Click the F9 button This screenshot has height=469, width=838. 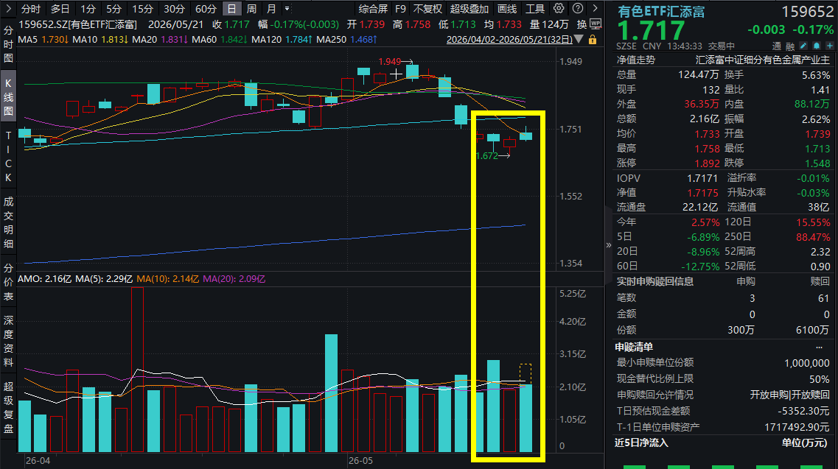(400, 9)
